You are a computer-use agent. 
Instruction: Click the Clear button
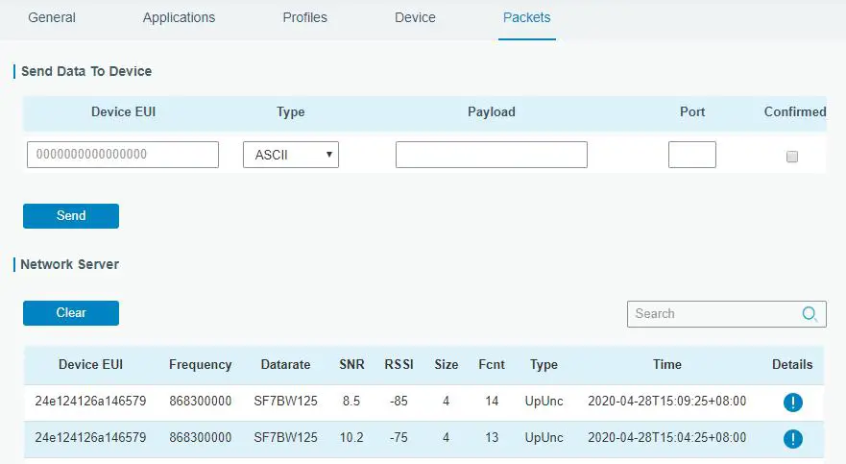pos(71,313)
